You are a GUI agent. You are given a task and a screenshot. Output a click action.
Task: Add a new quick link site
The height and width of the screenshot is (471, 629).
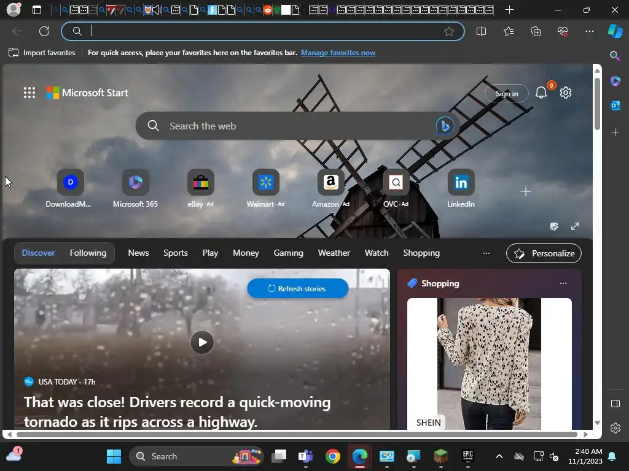[526, 191]
